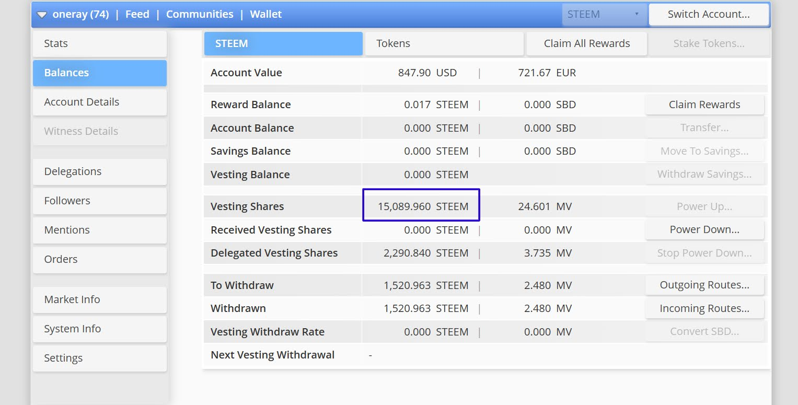Click the Account Balance row label
This screenshot has height=405, width=798.
coord(252,128)
